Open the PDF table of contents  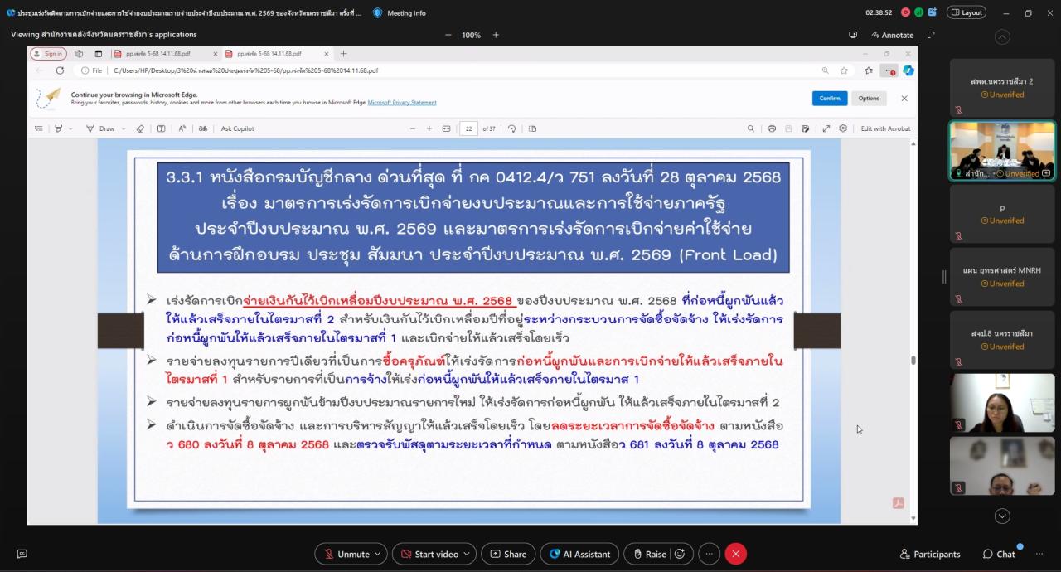[40, 128]
